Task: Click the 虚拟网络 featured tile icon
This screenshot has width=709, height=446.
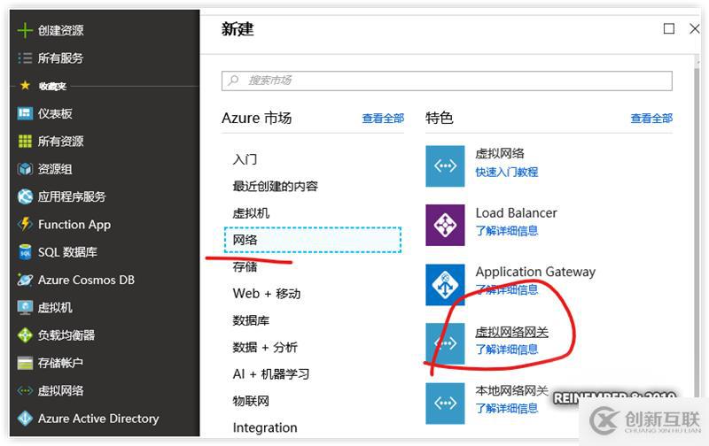Action: (445, 165)
